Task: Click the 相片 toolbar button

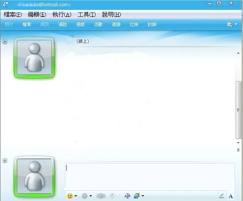Action: [x=9, y=24]
